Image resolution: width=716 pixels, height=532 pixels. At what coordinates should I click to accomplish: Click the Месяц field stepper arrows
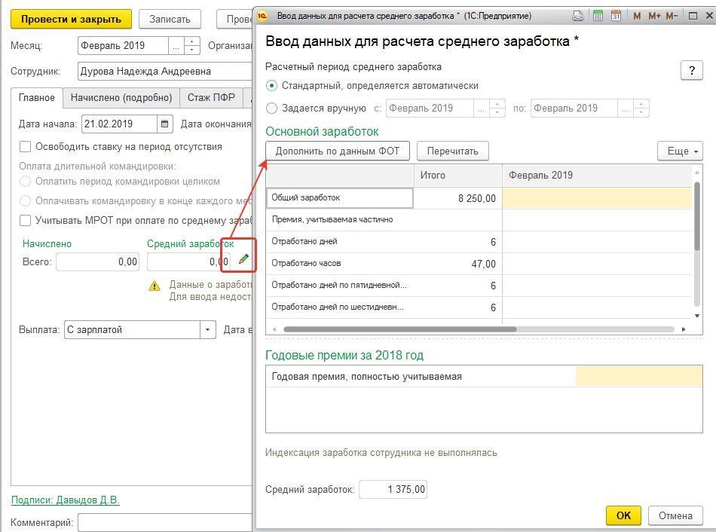coord(191,46)
